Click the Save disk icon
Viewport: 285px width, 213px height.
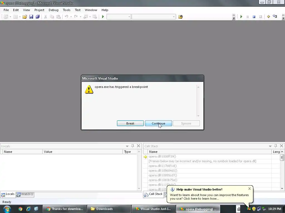coord(31,17)
